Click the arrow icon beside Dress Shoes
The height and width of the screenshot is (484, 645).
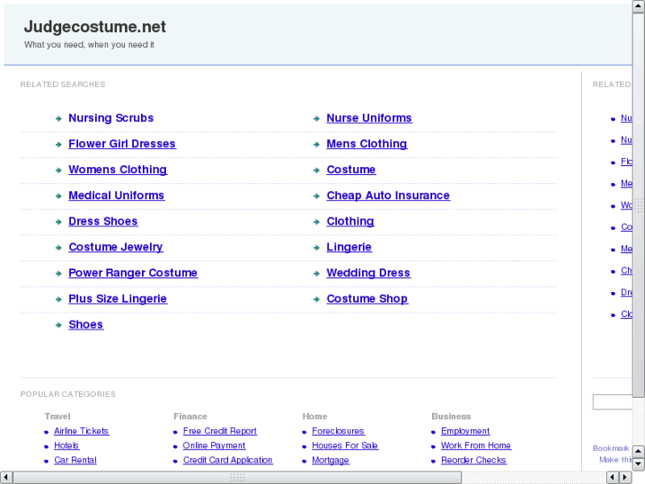[x=59, y=222]
